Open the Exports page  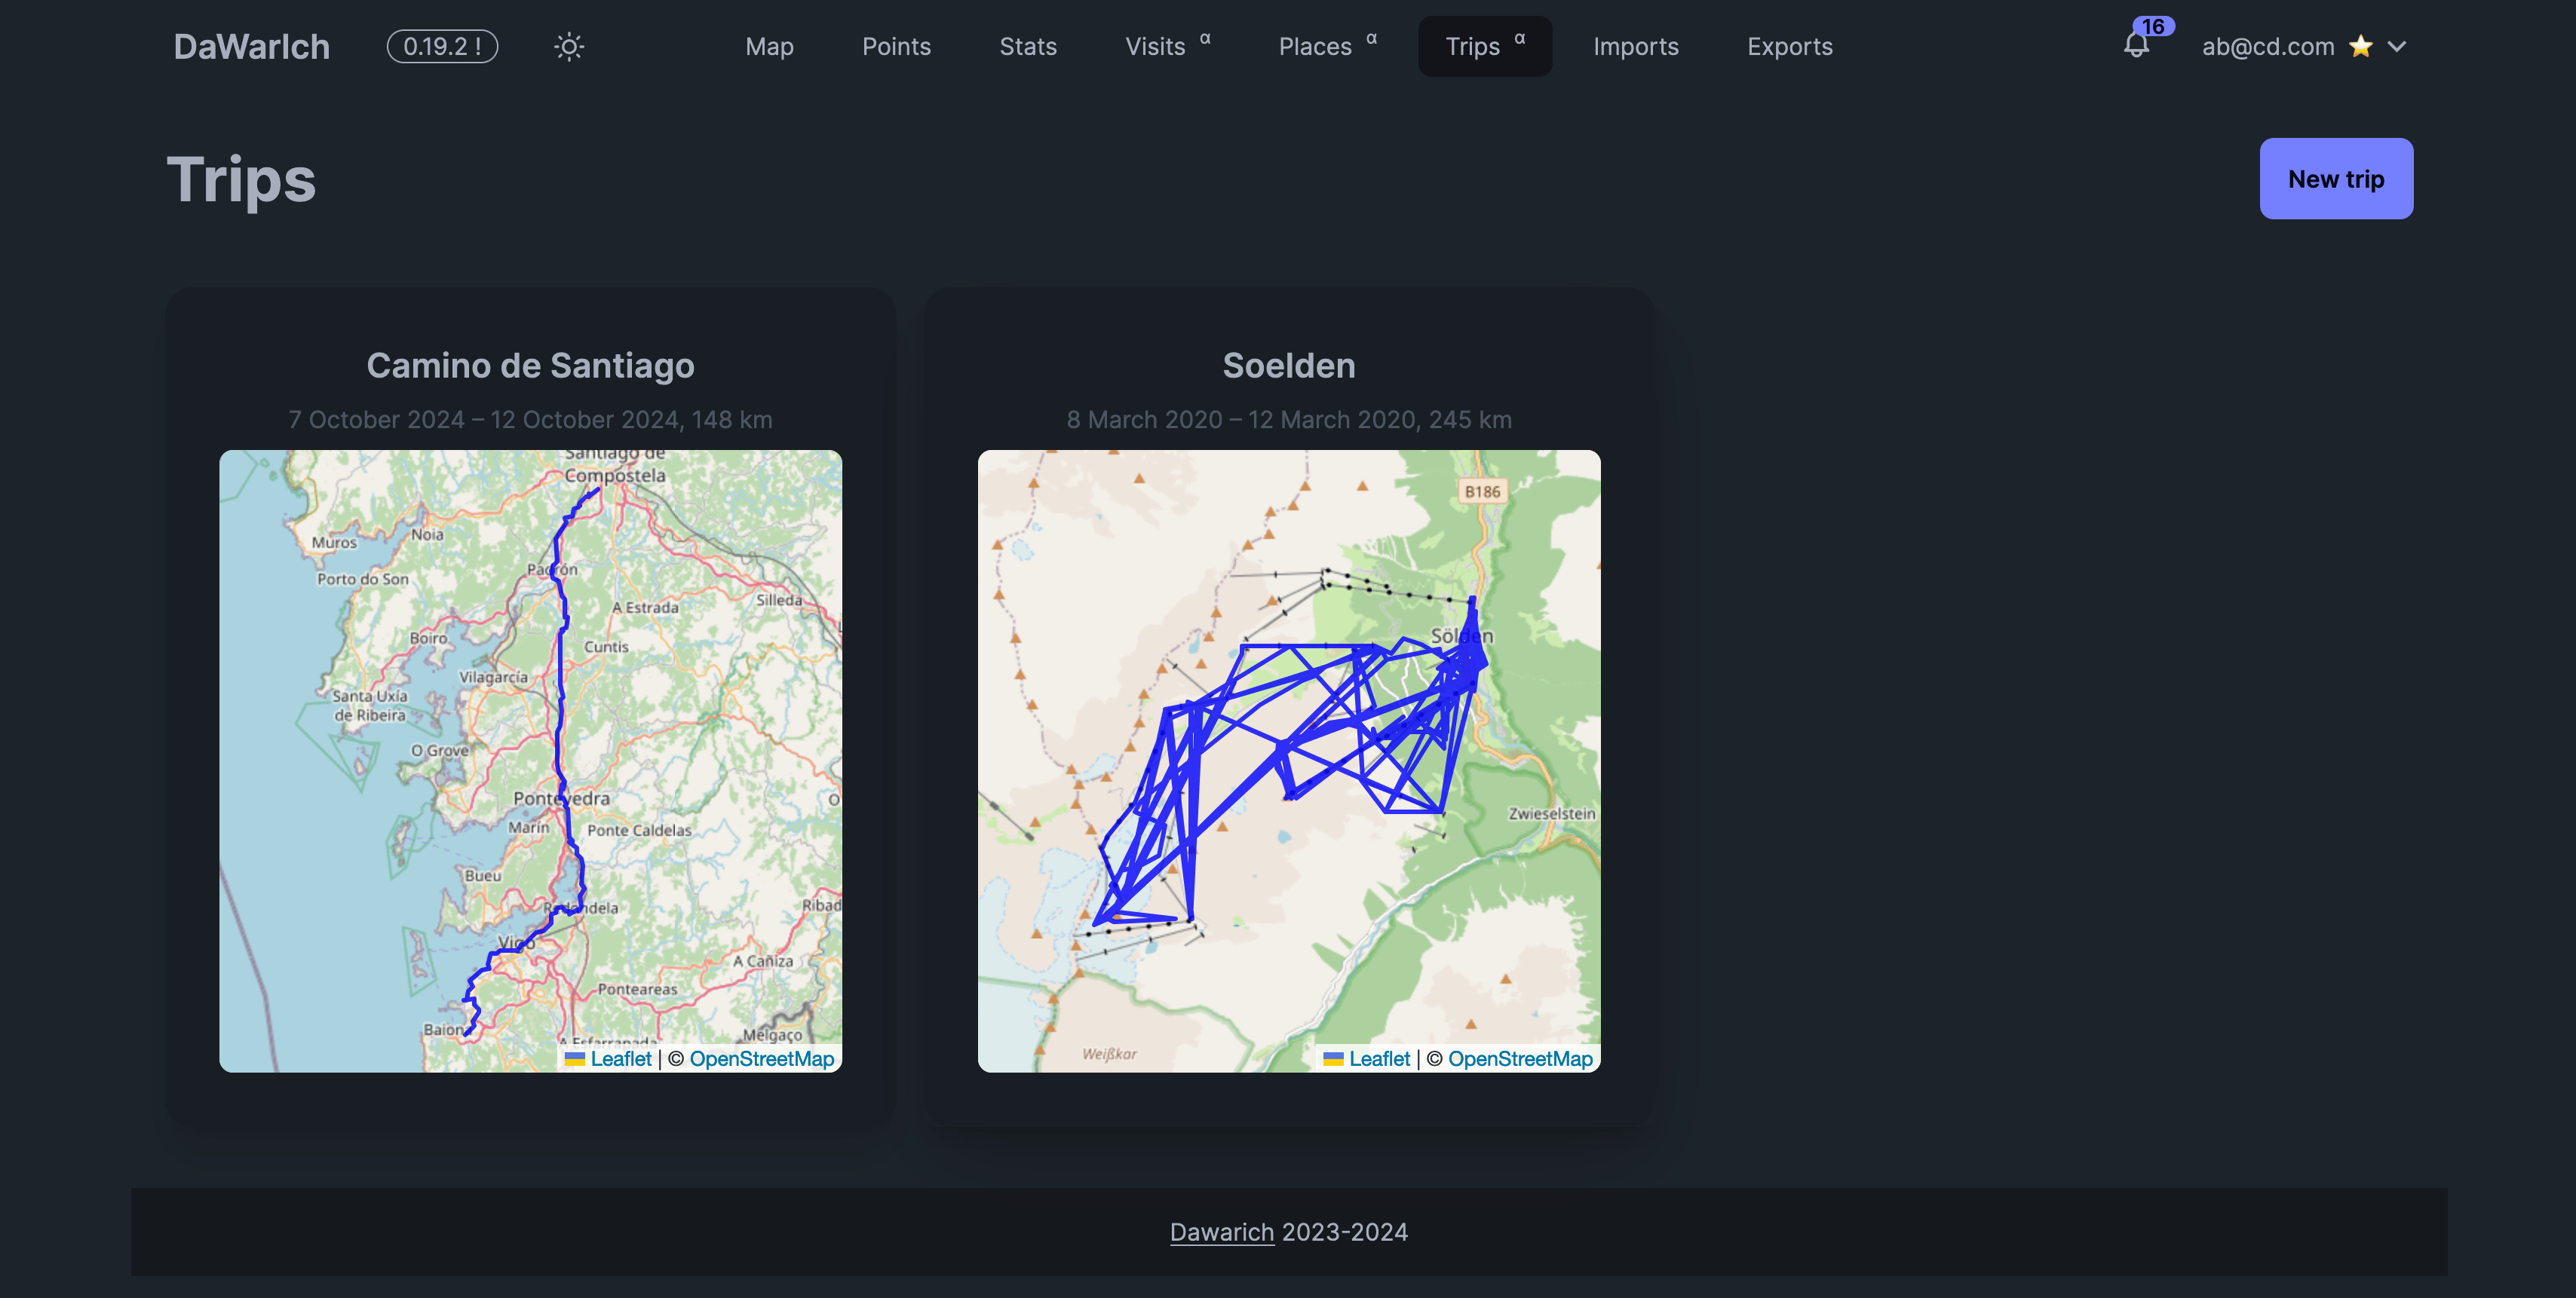coord(1789,47)
